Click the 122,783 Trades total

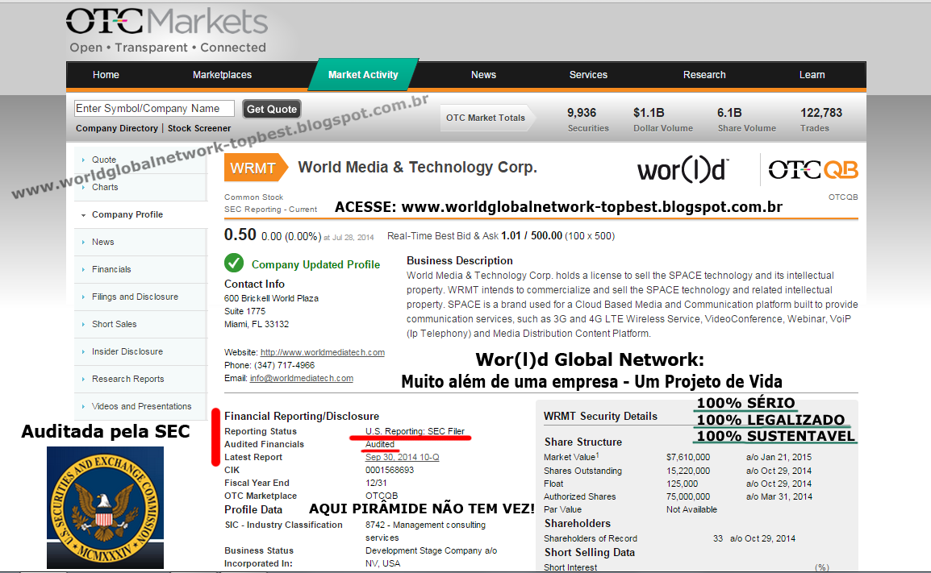(821, 119)
